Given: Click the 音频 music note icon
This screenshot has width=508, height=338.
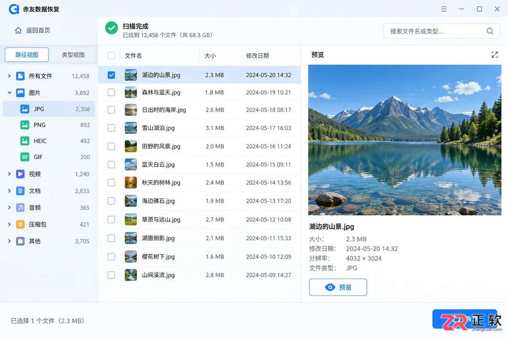Looking at the screenshot, I should coord(20,208).
